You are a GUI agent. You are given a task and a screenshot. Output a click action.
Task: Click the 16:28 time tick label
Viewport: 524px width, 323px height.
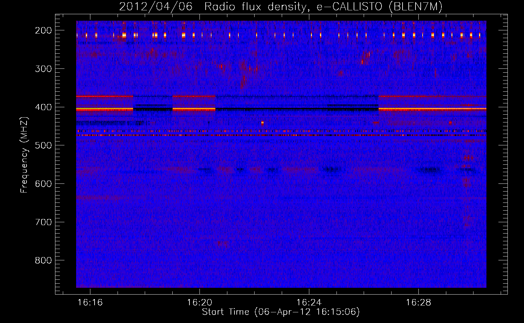tap(419, 303)
